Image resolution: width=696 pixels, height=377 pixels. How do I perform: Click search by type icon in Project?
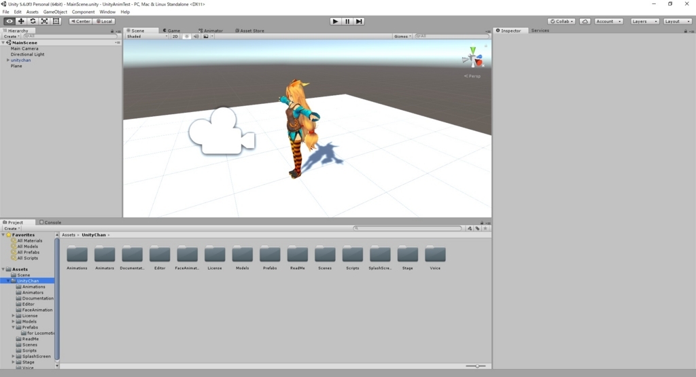point(470,228)
